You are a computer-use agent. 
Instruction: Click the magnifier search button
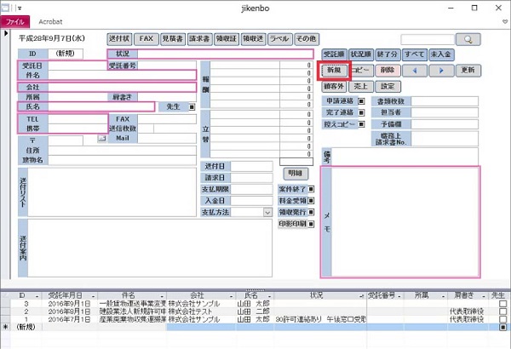point(468,39)
